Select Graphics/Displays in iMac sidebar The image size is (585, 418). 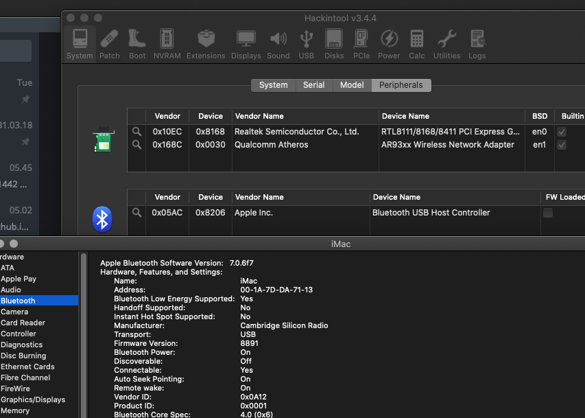click(x=39, y=399)
